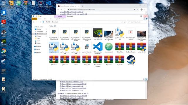
Task: Select the GeForce Experience installer file
Action: click(98, 34)
